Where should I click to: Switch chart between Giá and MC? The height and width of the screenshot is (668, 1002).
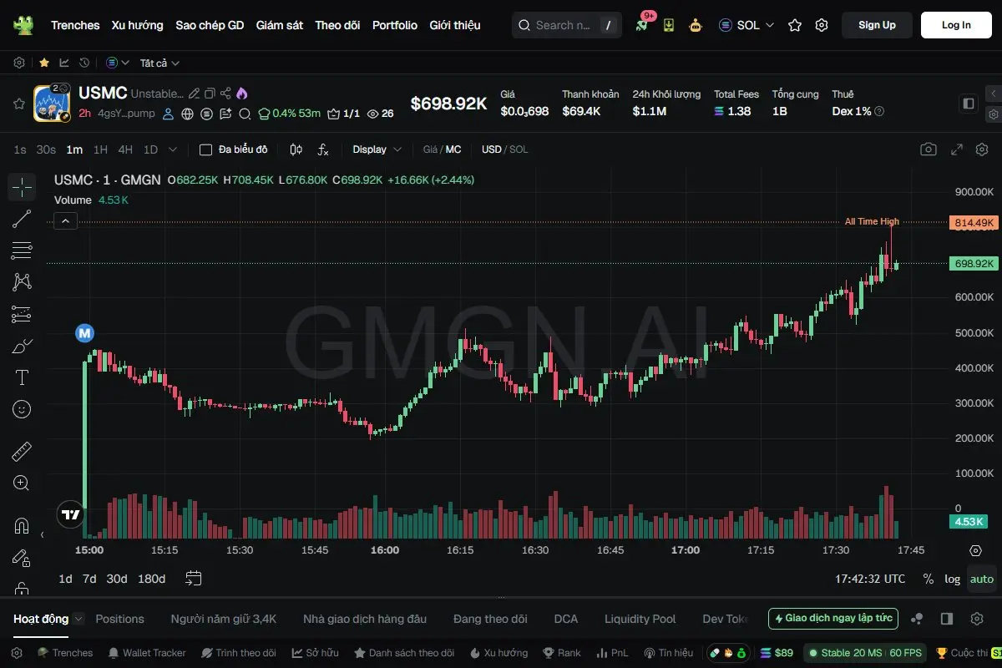[x=442, y=149]
